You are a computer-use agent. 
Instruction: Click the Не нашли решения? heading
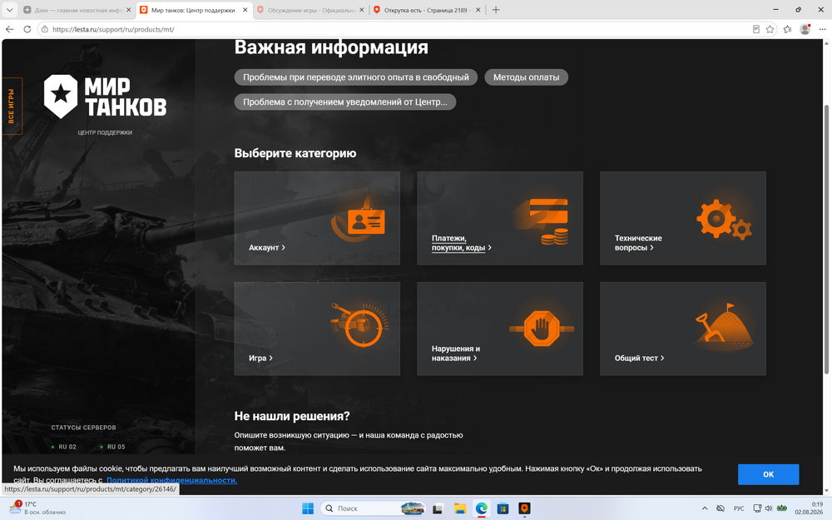click(x=292, y=416)
